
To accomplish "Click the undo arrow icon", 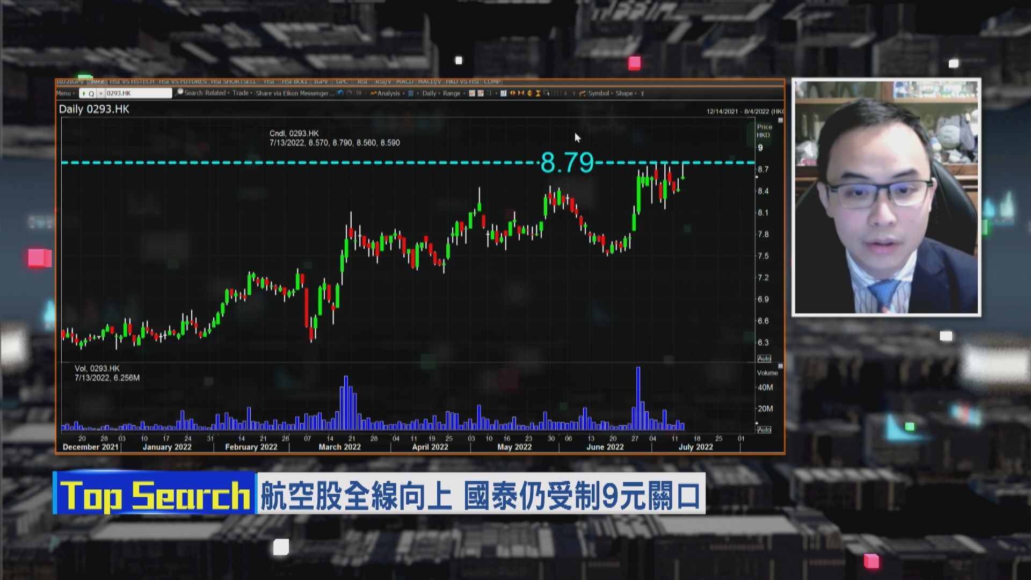I will 340,92.
